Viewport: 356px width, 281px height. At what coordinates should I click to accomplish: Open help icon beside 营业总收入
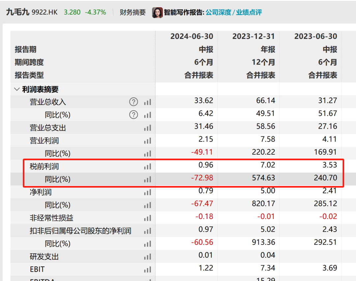click(133, 102)
